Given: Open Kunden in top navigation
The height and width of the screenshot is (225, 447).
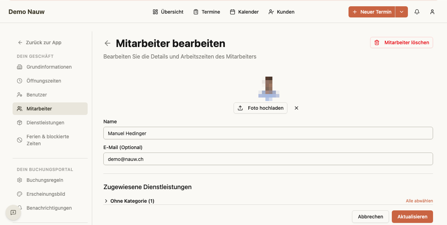Looking at the screenshot, I should tap(281, 12).
